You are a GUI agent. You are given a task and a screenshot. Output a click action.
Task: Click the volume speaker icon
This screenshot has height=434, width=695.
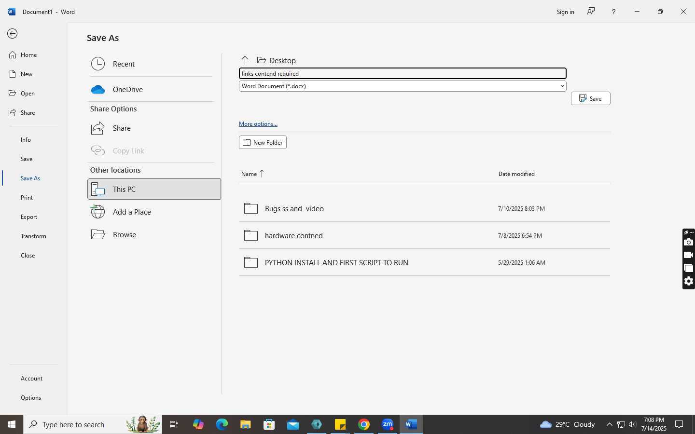[632, 424]
